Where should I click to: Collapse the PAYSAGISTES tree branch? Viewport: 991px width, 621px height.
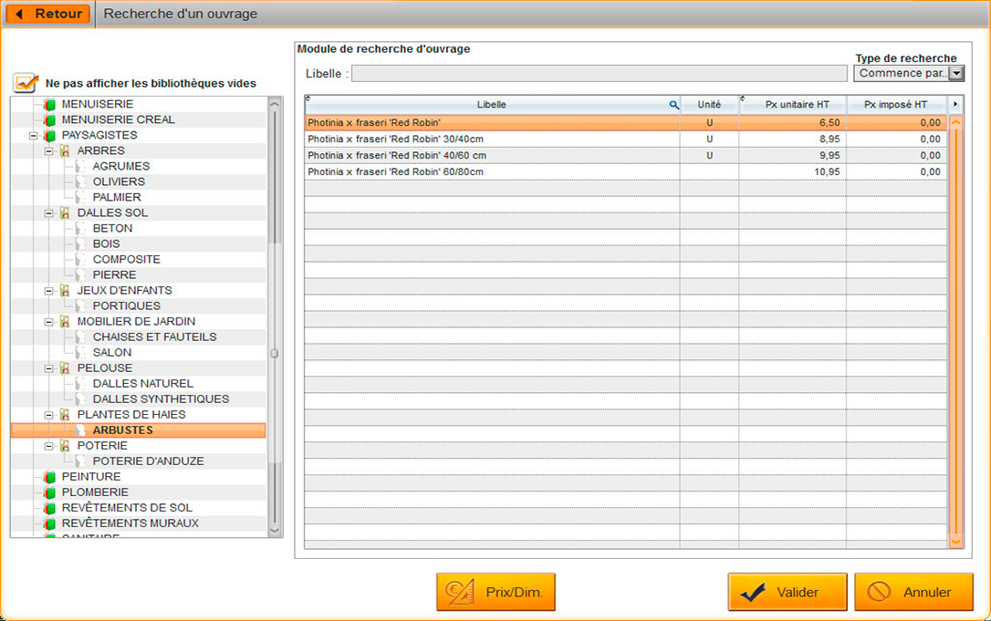(x=34, y=135)
